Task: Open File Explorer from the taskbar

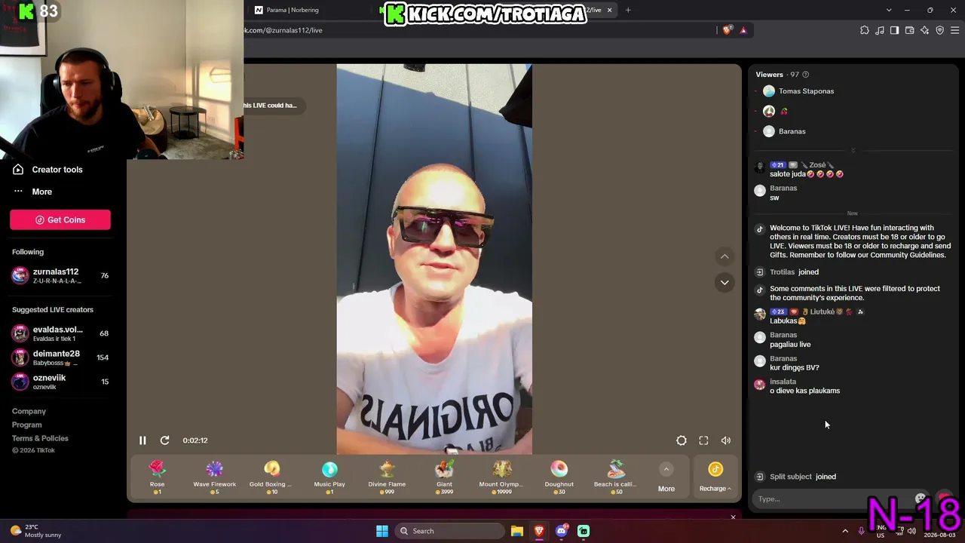Action: pos(517,531)
